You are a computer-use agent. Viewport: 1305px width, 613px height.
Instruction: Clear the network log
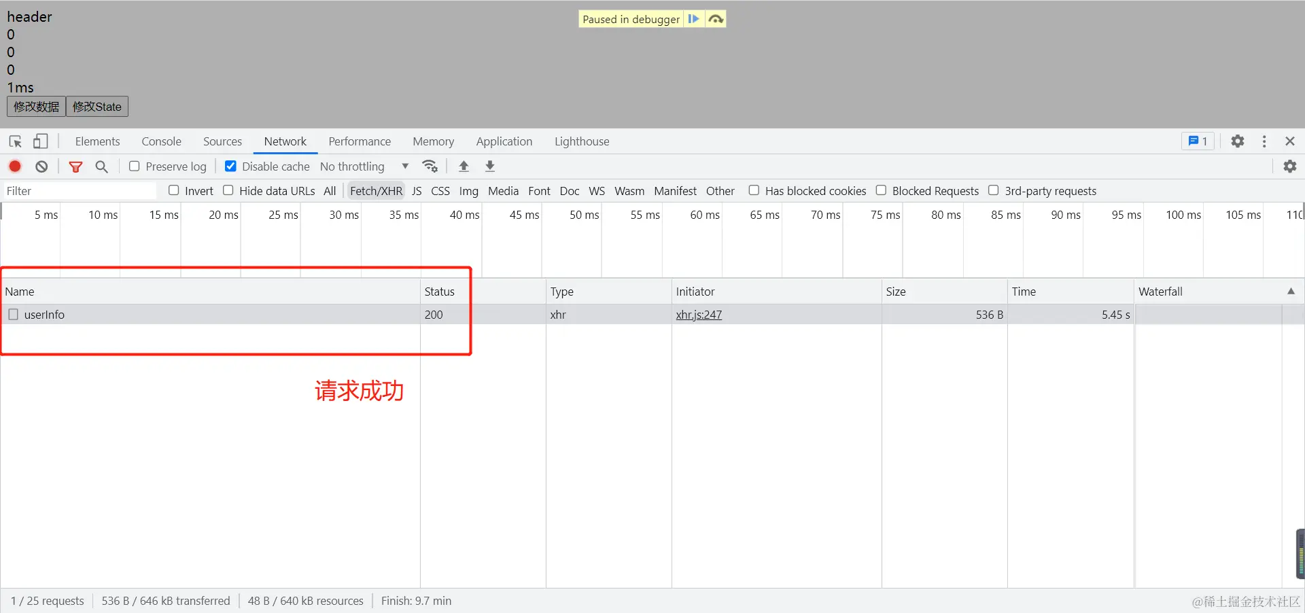[41, 167]
